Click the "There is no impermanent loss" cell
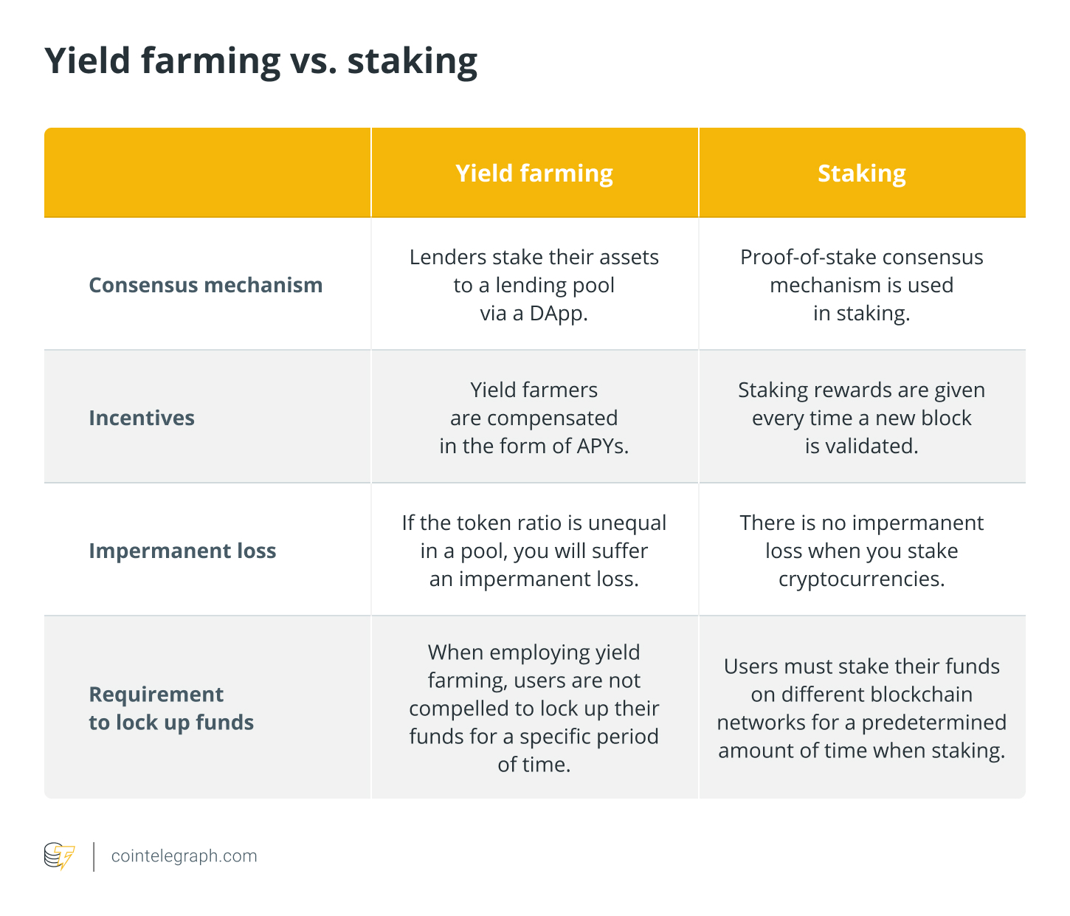The width and height of the screenshot is (1070, 916). [861, 551]
